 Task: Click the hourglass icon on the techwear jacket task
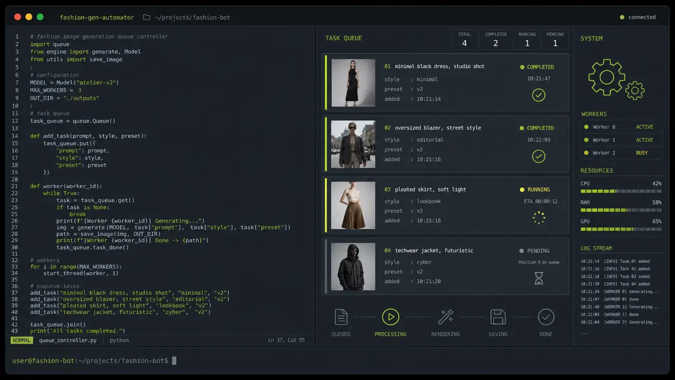pyautogui.click(x=538, y=278)
